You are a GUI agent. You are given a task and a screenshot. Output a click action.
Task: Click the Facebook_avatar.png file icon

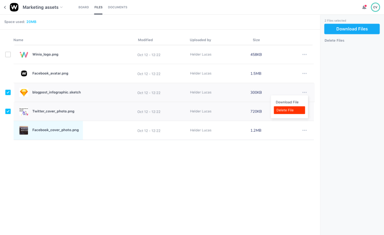point(24,73)
